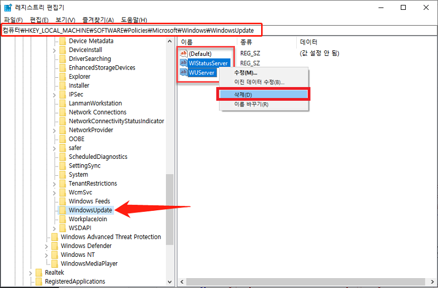Choose 이진 데이터 수정(B)... in context menu

263,82
